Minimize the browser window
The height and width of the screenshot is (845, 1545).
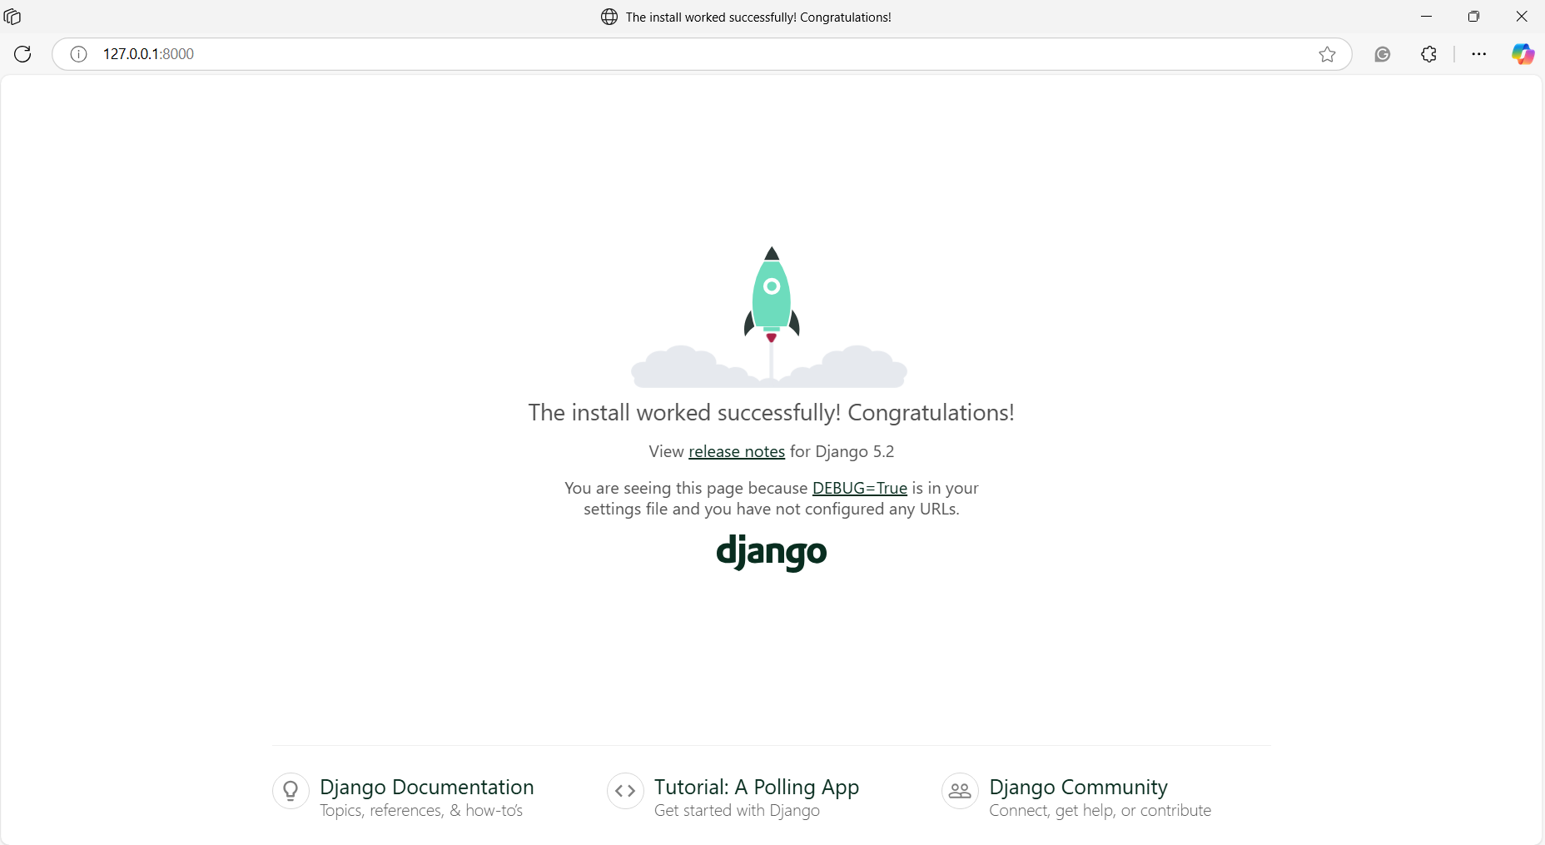pyautogui.click(x=1427, y=17)
